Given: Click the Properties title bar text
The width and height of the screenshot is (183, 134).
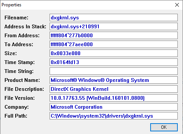Looking at the screenshot, I should (x=11, y=5).
